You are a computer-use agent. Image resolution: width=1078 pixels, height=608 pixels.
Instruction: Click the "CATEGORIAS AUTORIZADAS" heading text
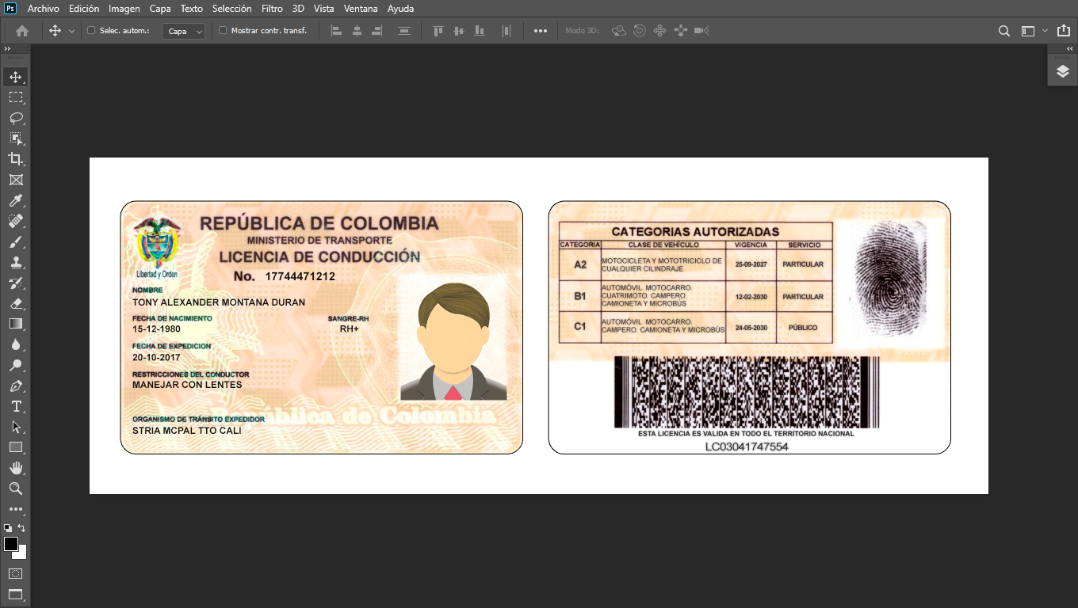tap(695, 232)
